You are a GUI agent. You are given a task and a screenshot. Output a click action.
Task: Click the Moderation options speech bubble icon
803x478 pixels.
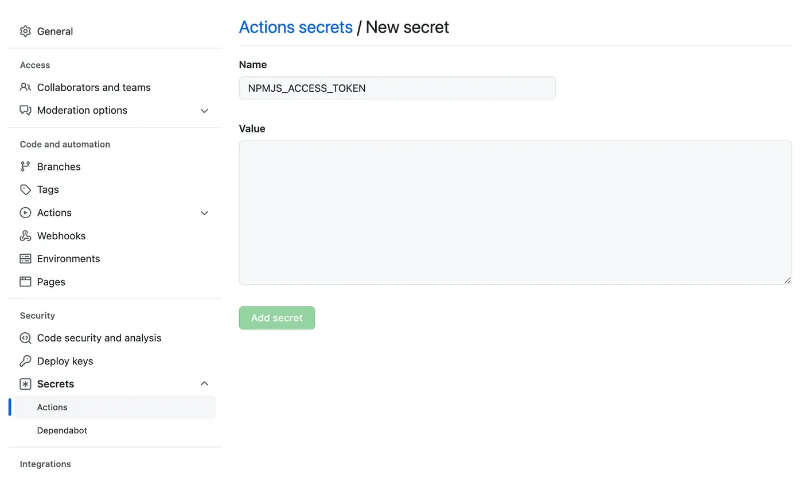coord(25,110)
